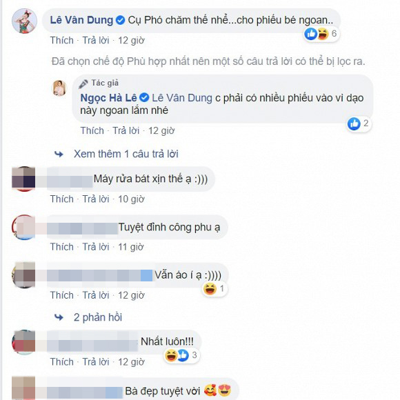
Task: View reactions on 'Nhất luôn!!!' comment
Action: point(181,355)
